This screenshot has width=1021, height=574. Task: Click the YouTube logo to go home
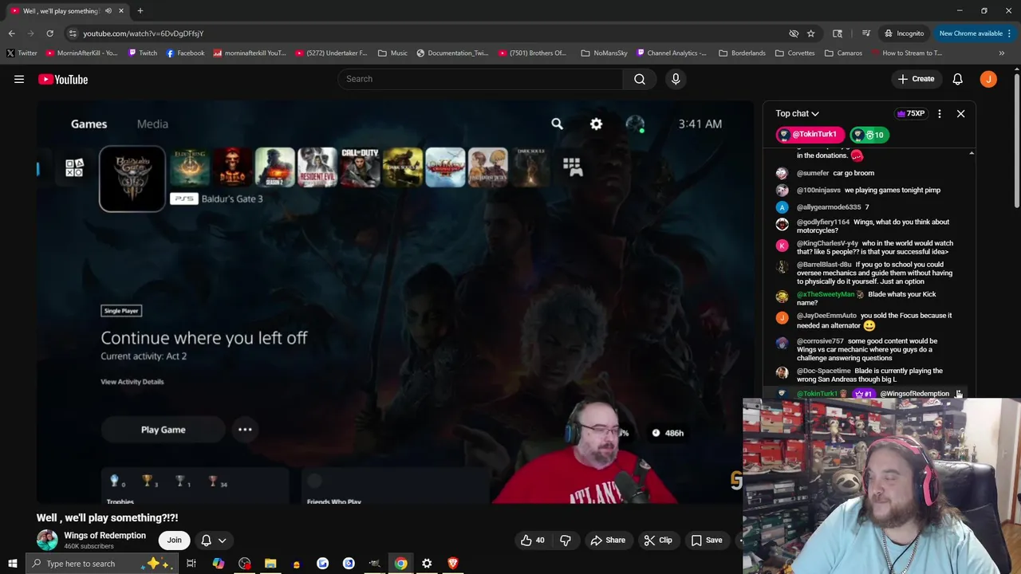click(63, 79)
